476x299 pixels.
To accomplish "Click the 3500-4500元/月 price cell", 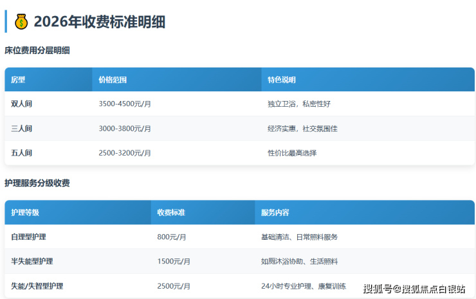I will pos(125,104).
